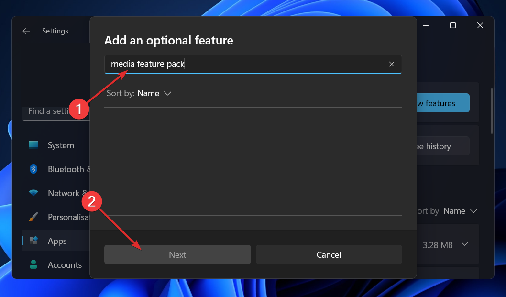Viewport: 506px width, 297px height.
Task: Close the Settings window
Action: (480, 25)
